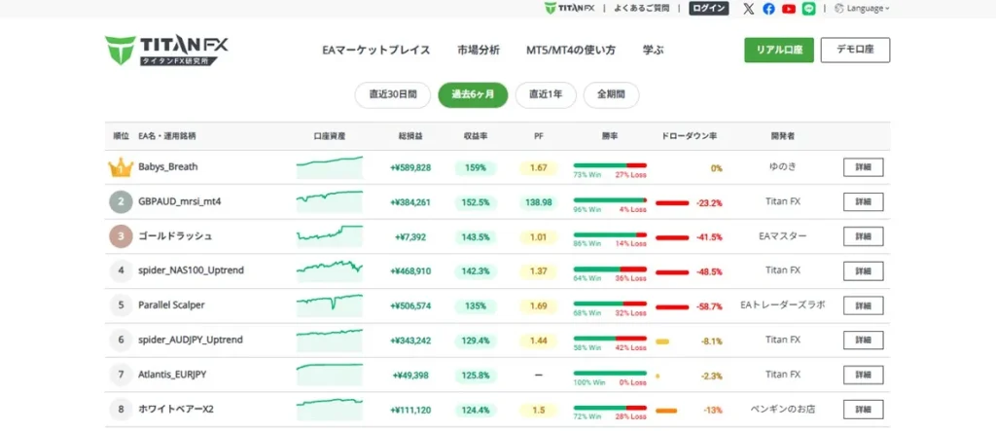The height and width of the screenshot is (431, 996).
Task: Click developer name ゆのき
Action: (x=783, y=167)
